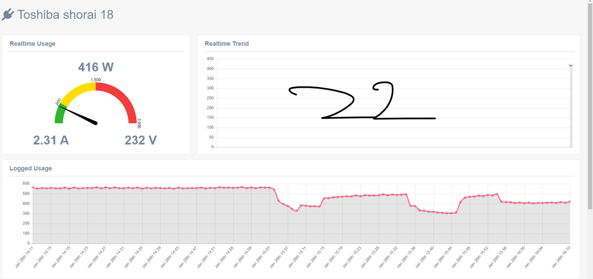The image size is (593, 279).
Task: Click the Realtime Usage panel heading
Action: coord(32,44)
